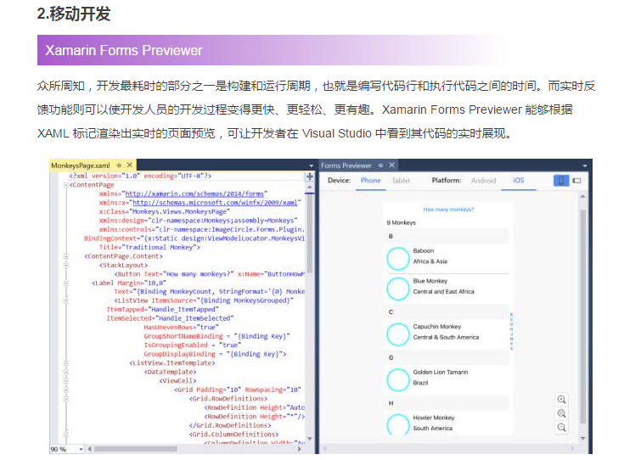Click the alphabetical index strip beside list
624x460 pixels.
511,331
